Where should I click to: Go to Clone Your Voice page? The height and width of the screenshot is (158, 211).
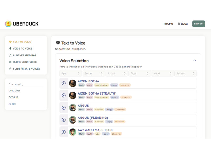pyautogui.click(x=25, y=62)
